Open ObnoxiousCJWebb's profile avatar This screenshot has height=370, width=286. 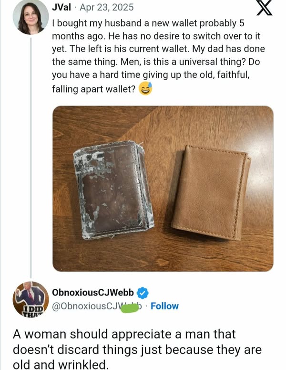[x=31, y=299]
